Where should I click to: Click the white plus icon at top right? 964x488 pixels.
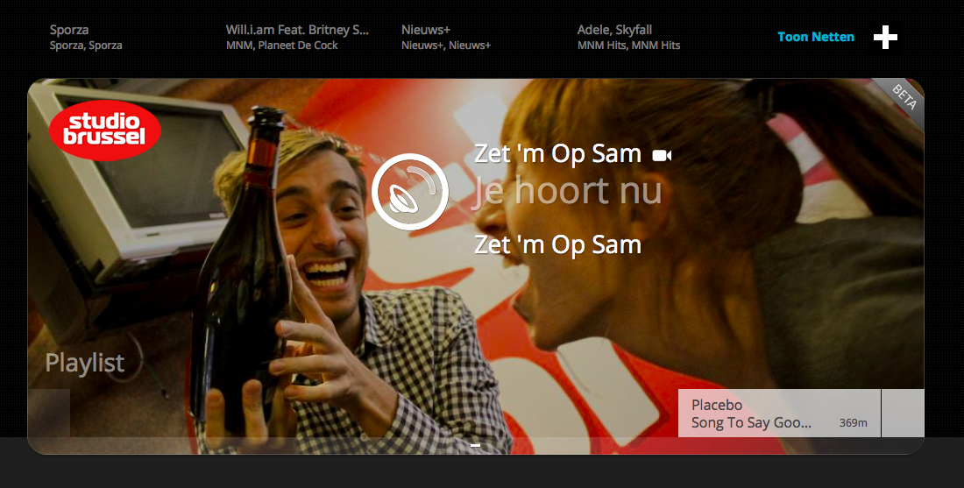(885, 38)
